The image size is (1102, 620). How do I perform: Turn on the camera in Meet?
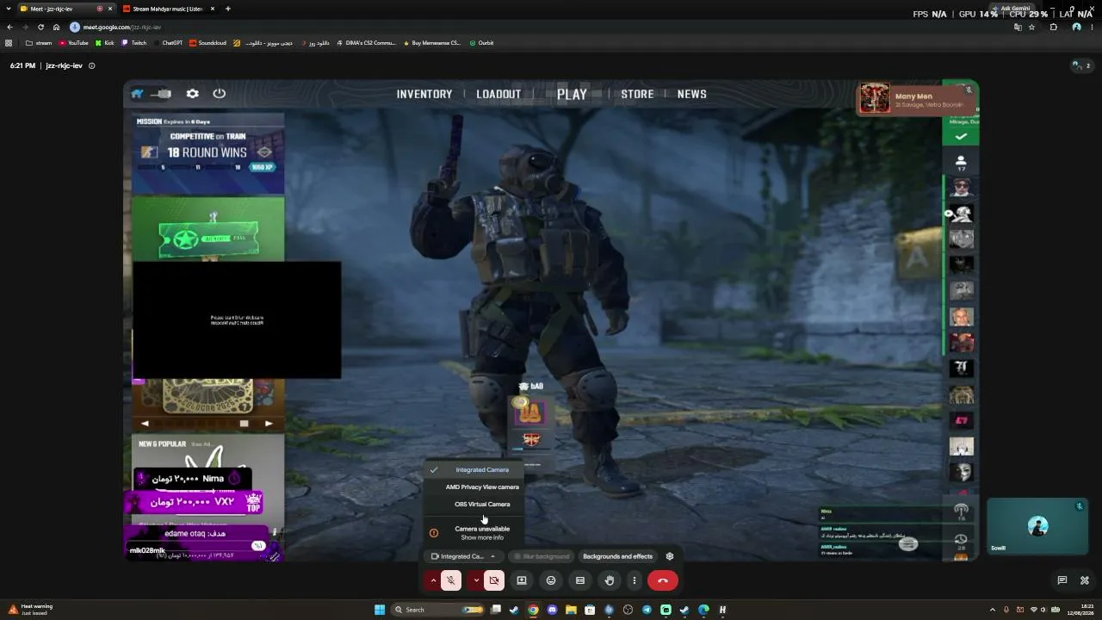coord(494,580)
